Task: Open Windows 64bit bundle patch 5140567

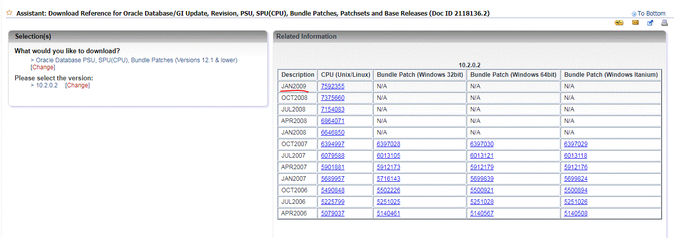Action: pos(482,213)
